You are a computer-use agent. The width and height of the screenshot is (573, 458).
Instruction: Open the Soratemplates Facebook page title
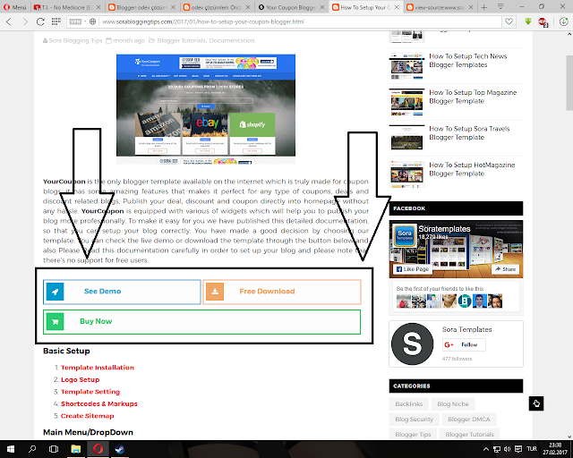(x=444, y=229)
